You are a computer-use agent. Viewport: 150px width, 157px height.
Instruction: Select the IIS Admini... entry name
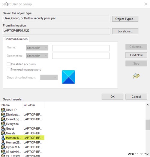13,152
